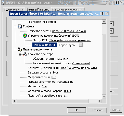Switch to the Служебные программы tab
Screen dimensions: 124x116
click(x=68, y=9)
